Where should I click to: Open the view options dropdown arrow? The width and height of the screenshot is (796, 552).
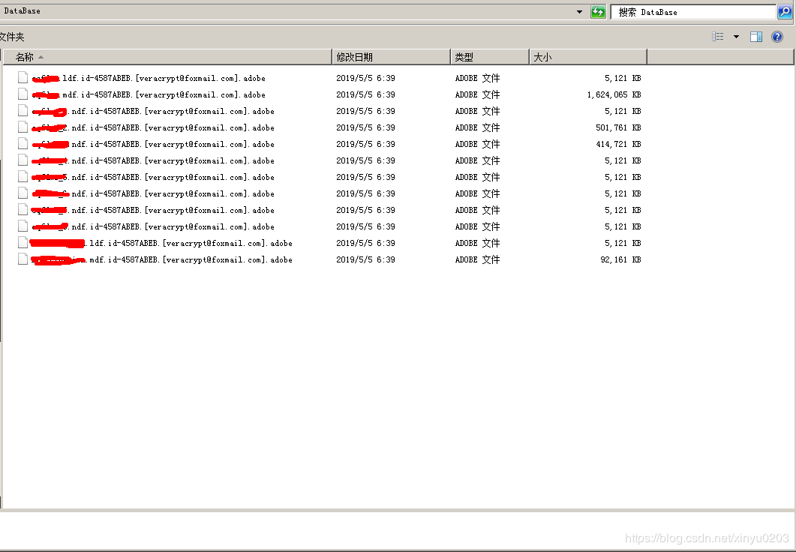736,37
